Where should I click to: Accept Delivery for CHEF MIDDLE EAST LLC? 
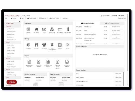point(116,34)
